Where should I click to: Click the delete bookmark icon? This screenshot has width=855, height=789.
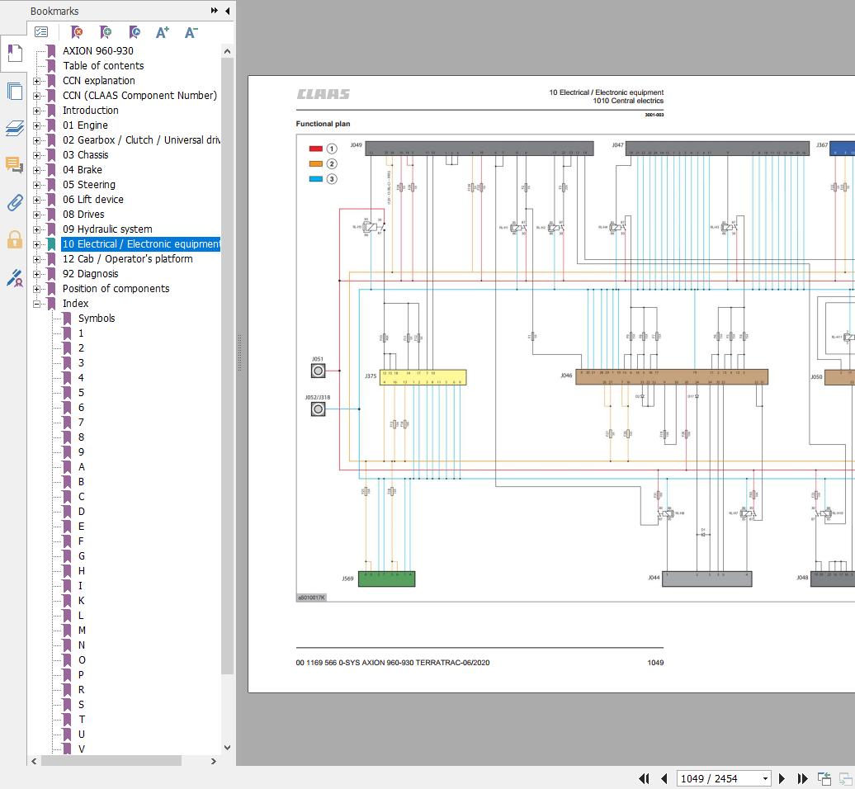[x=77, y=32]
